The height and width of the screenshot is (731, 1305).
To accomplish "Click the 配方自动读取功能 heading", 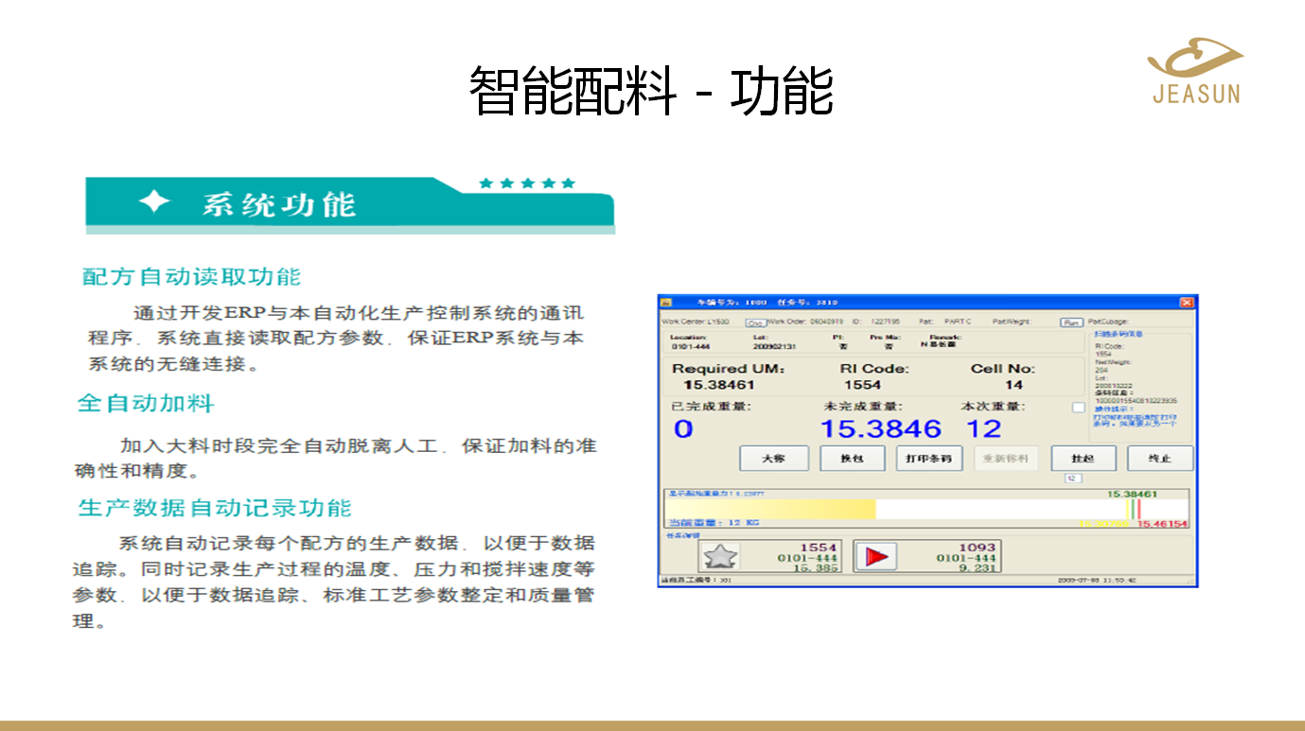I will 191,277.
